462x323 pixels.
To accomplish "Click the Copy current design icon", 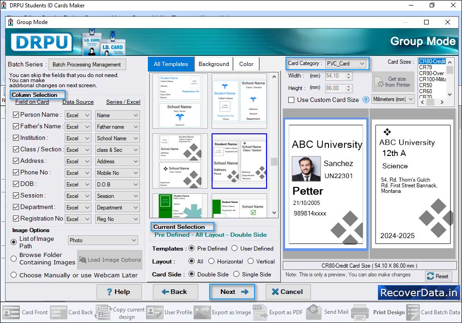I will [103, 312].
